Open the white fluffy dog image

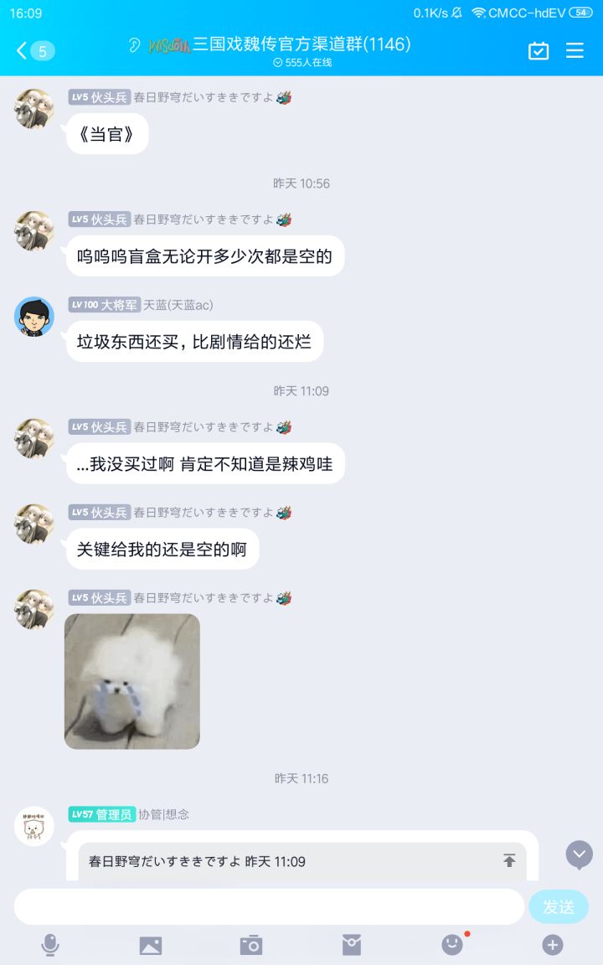pyautogui.click(x=132, y=681)
